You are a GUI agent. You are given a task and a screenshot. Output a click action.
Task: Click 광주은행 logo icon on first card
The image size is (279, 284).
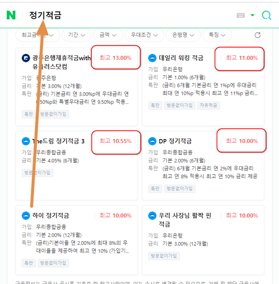tap(26, 58)
